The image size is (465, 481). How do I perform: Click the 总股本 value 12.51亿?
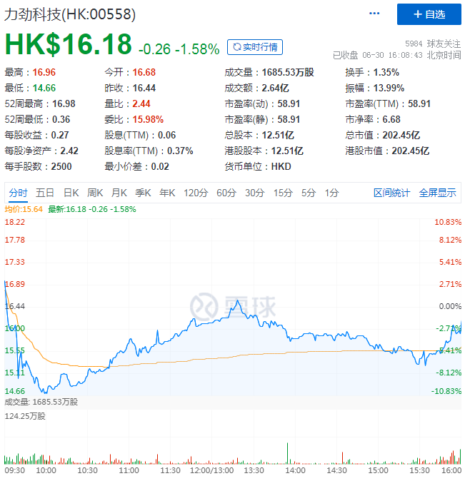coord(278,135)
